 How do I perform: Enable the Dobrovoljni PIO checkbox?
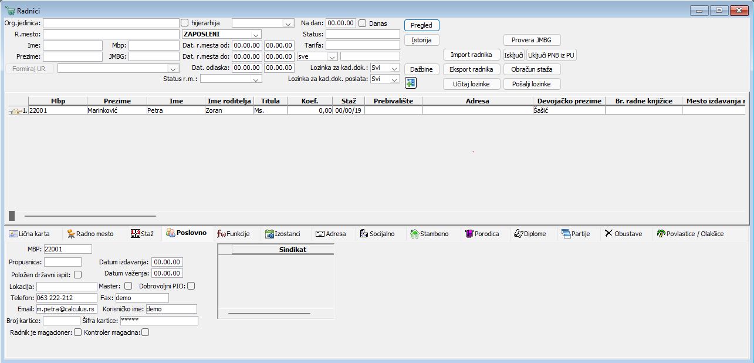(x=191, y=286)
